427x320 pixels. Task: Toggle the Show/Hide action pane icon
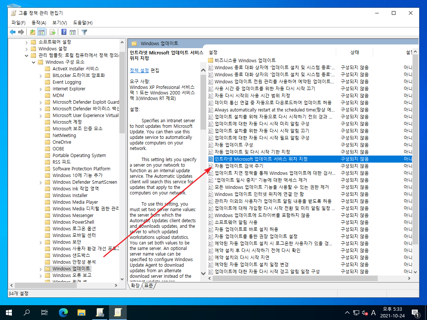pyautogui.click(x=73, y=32)
